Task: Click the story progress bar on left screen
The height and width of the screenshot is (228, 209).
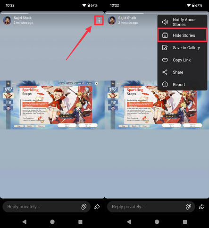Action: click(x=52, y=14)
